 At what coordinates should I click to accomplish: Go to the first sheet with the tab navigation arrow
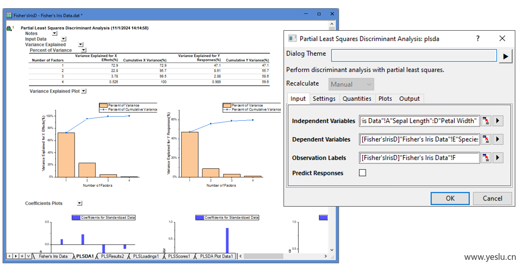pos(10,256)
